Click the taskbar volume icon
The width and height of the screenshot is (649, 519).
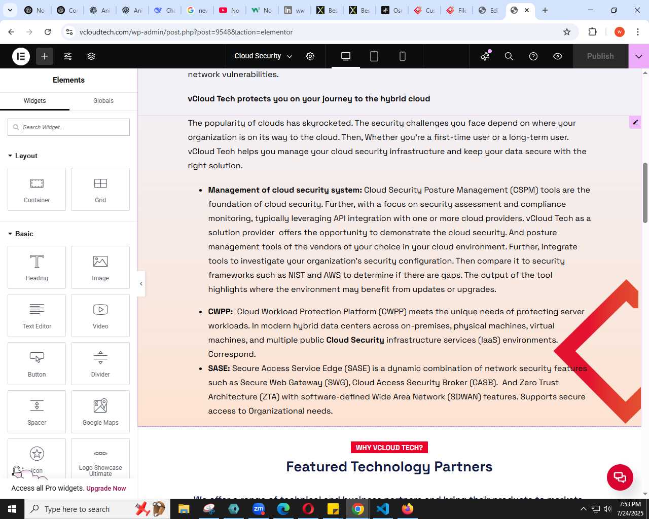(x=607, y=509)
